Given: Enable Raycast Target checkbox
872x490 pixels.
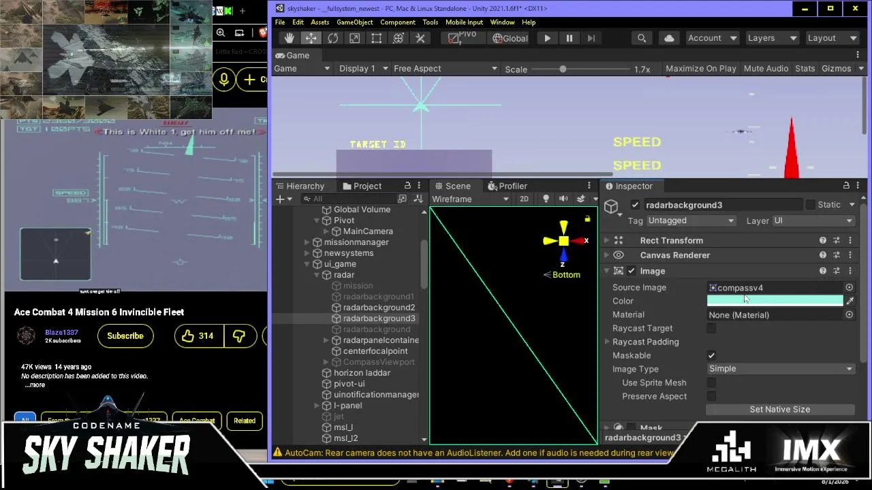Looking at the screenshot, I should 711,329.
